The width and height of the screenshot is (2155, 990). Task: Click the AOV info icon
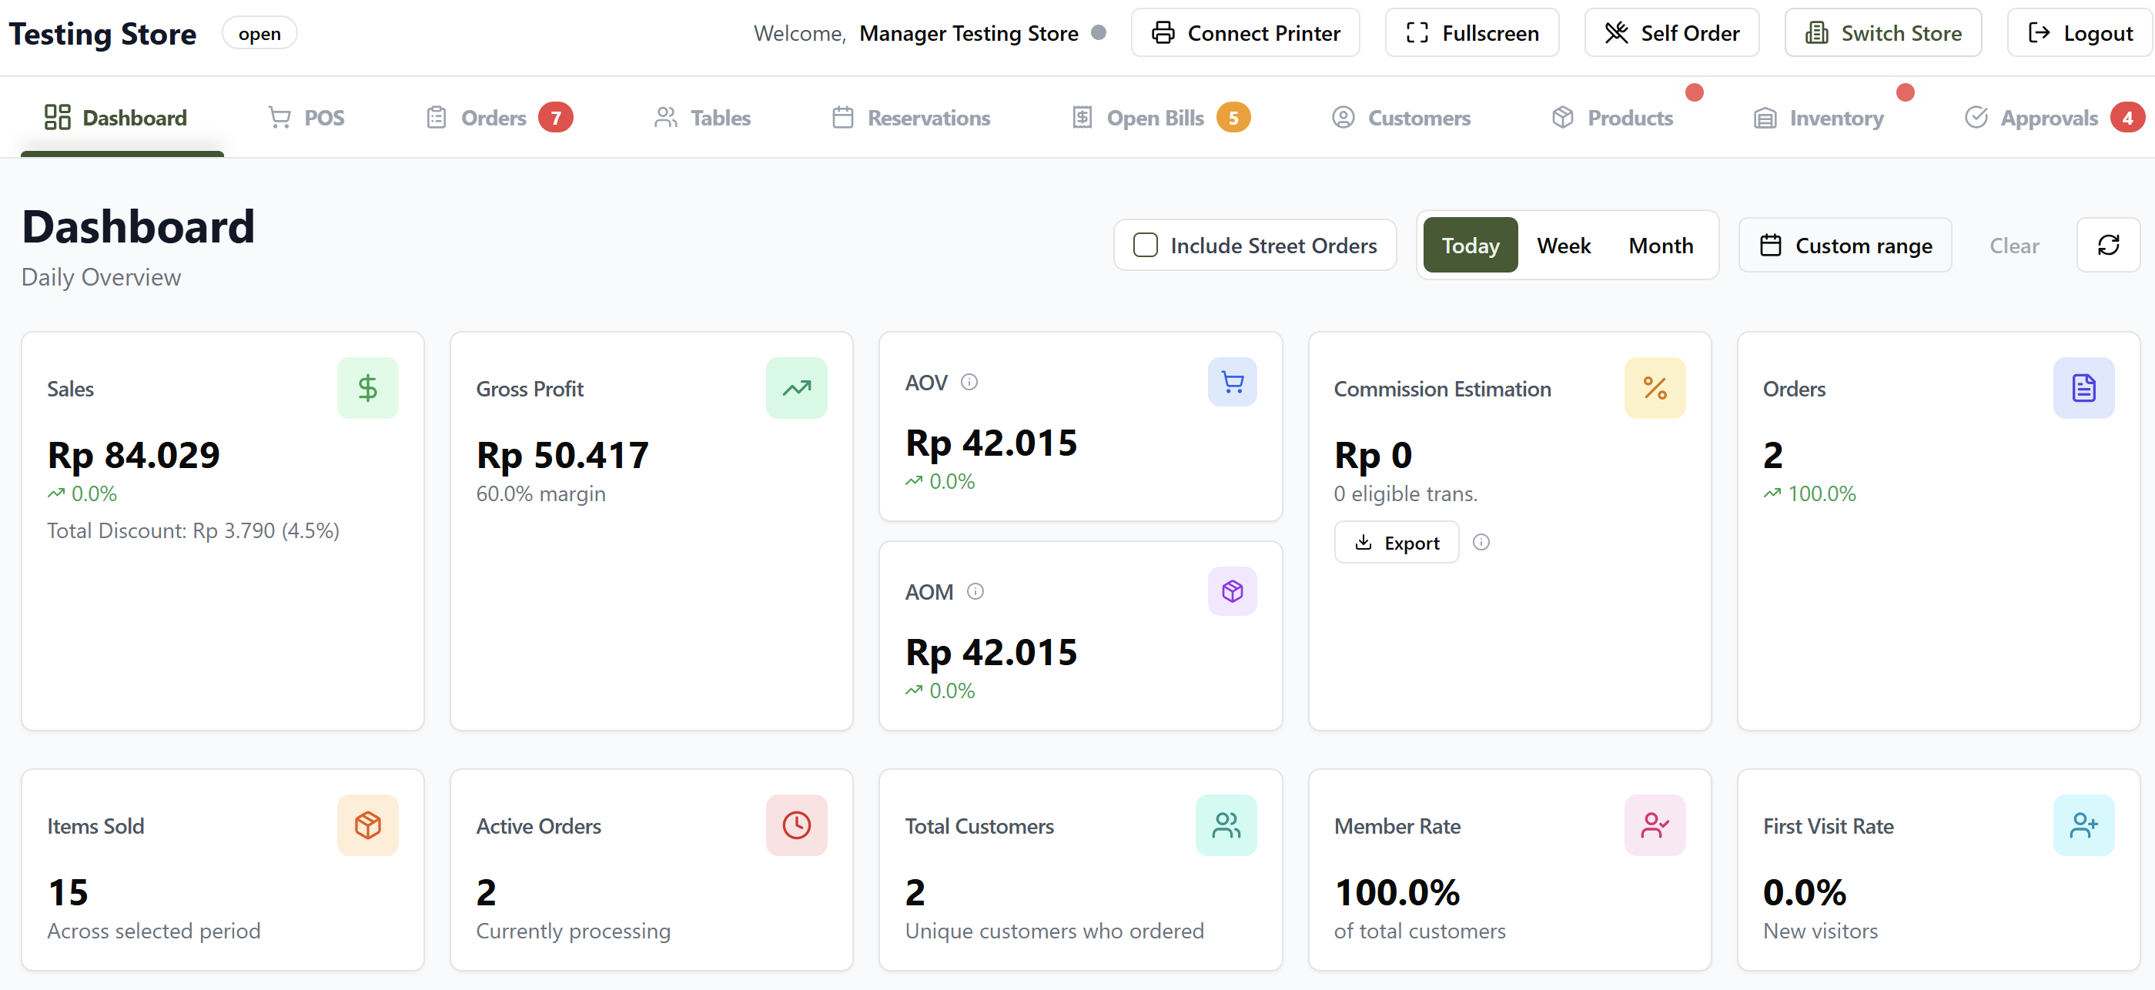pos(969,382)
